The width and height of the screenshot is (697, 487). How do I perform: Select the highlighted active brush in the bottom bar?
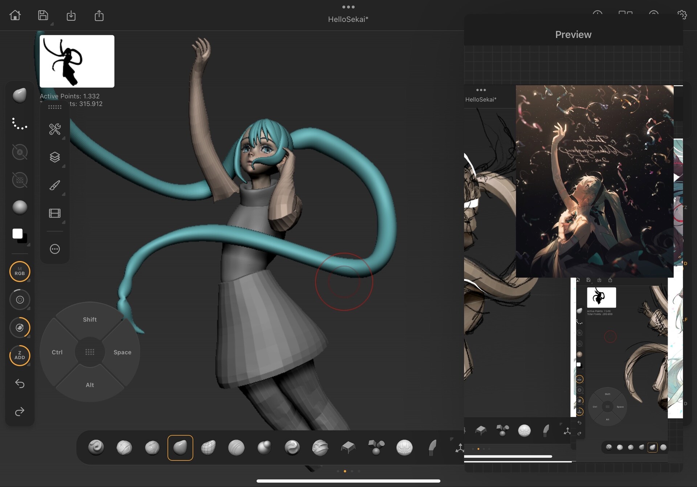pyautogui.click(x=180, y=447)
